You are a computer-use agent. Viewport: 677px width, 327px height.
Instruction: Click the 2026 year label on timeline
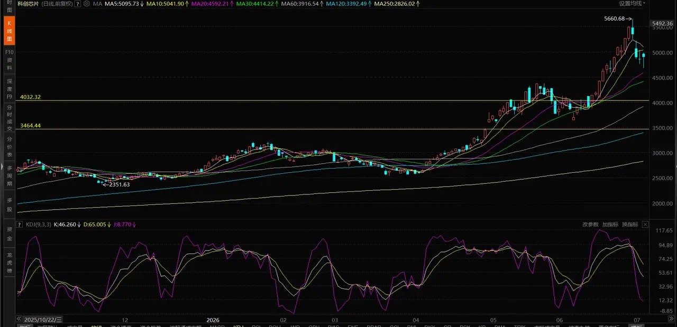pos(213,320)
